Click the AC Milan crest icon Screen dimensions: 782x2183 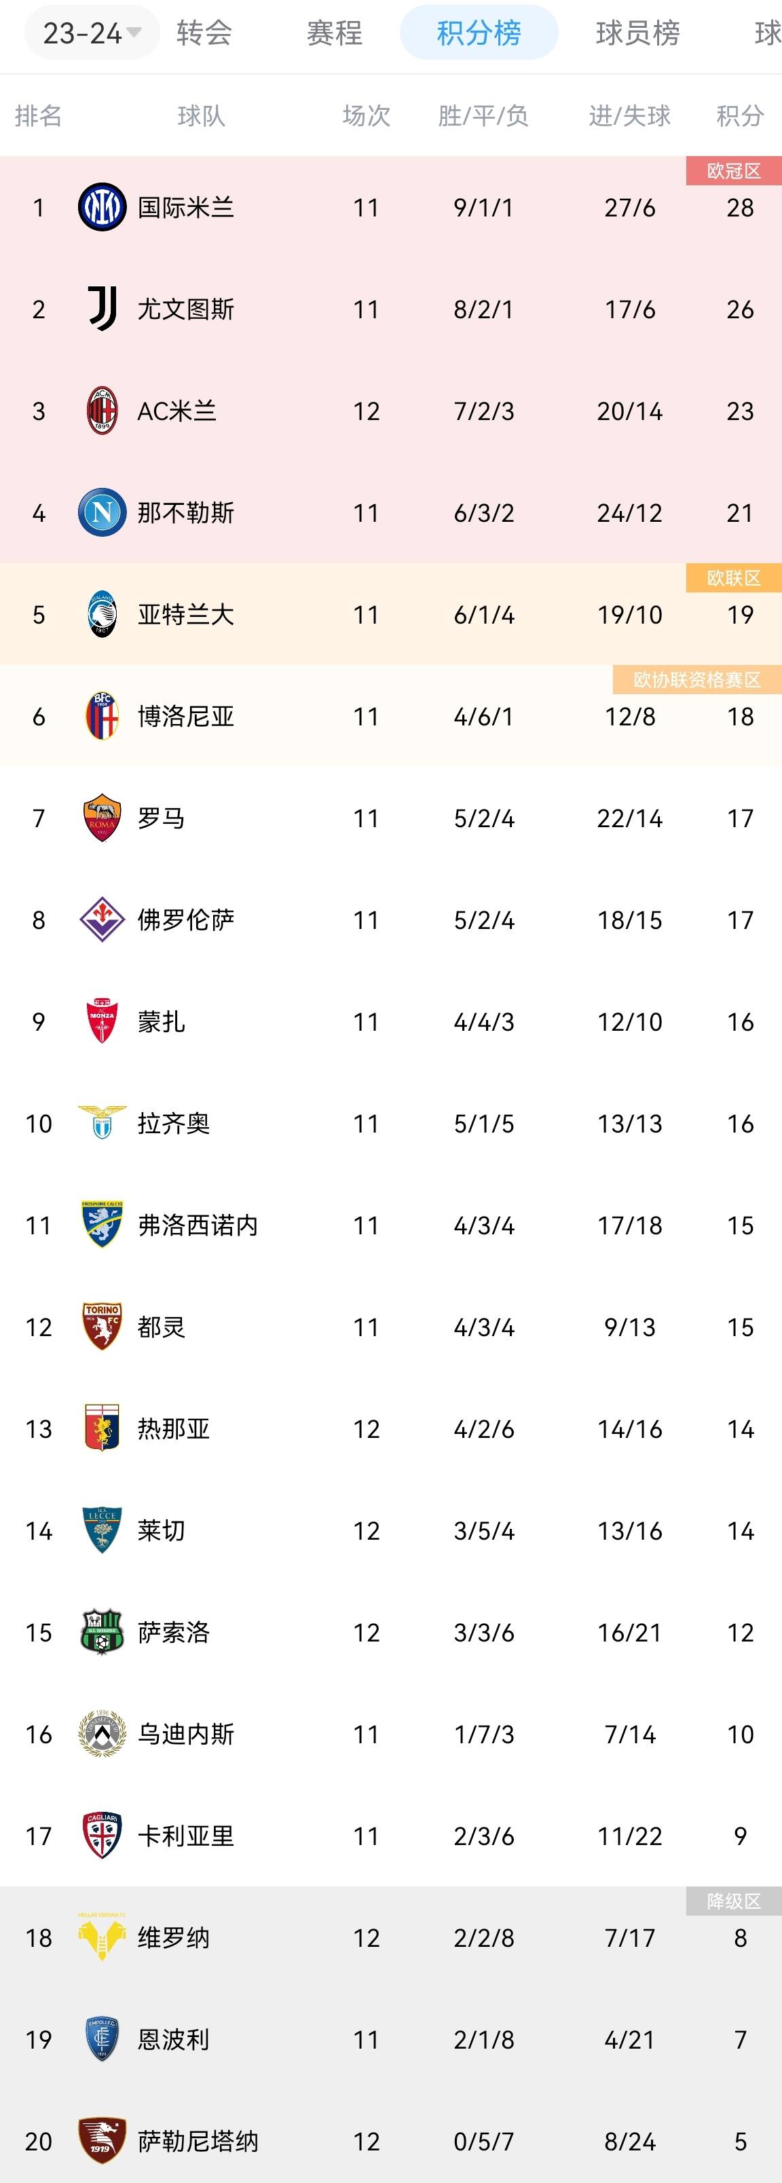(x=102, y=411)
